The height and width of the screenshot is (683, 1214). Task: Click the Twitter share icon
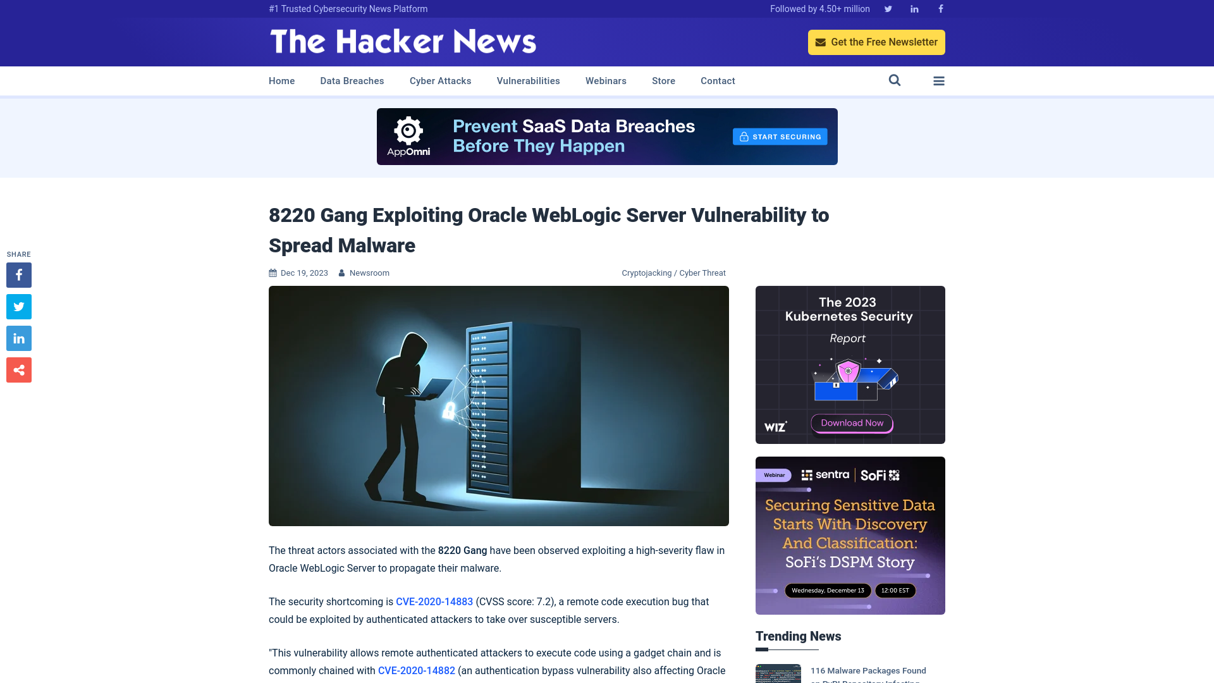click(x=18, y=306)
